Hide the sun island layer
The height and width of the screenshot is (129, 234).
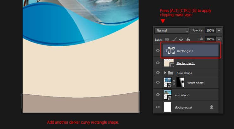coord(158,95)
